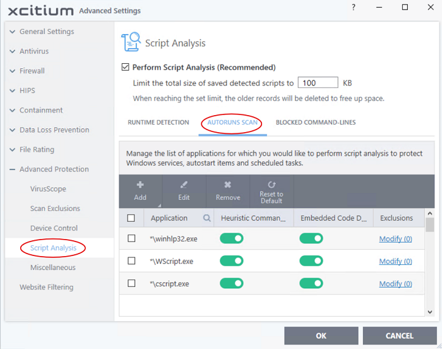The height and width of the screenshot is (349, 442).
Task: Check the cscript.exe row checkbox
Action: click(x=131, y=283)
